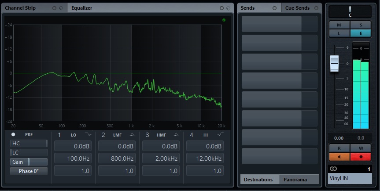The width and height of the screenshot is (380, 191).
Task: Mute the channel with M button
Action: click(339, 25)
